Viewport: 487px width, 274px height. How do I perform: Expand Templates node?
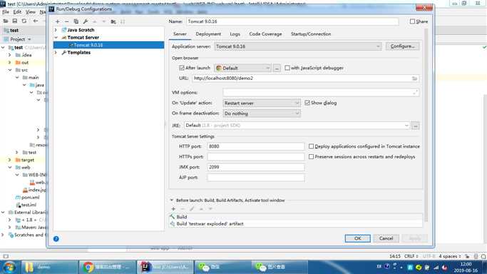pyautogui.click(x=56, y=53)
